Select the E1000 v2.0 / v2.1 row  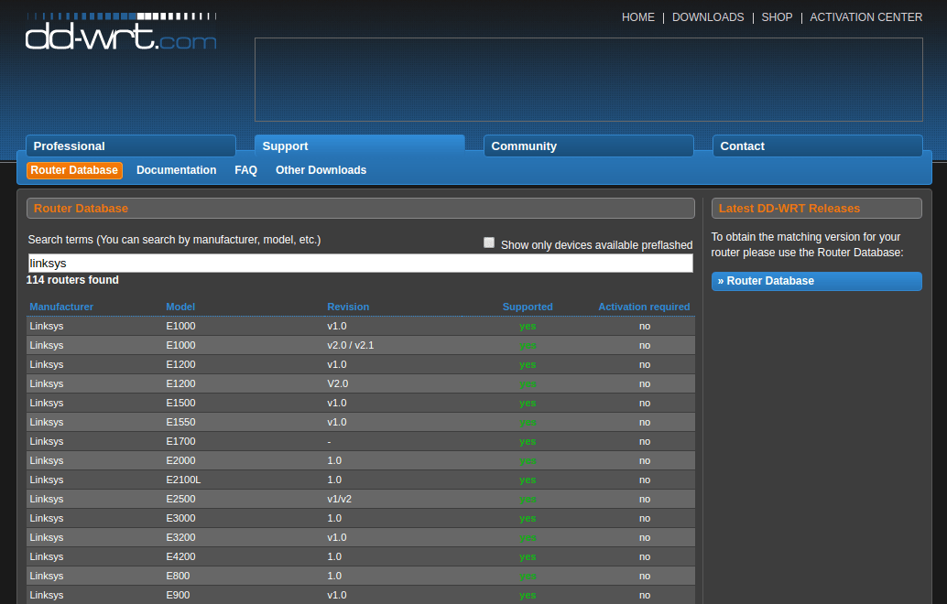(x=361, y=346)
